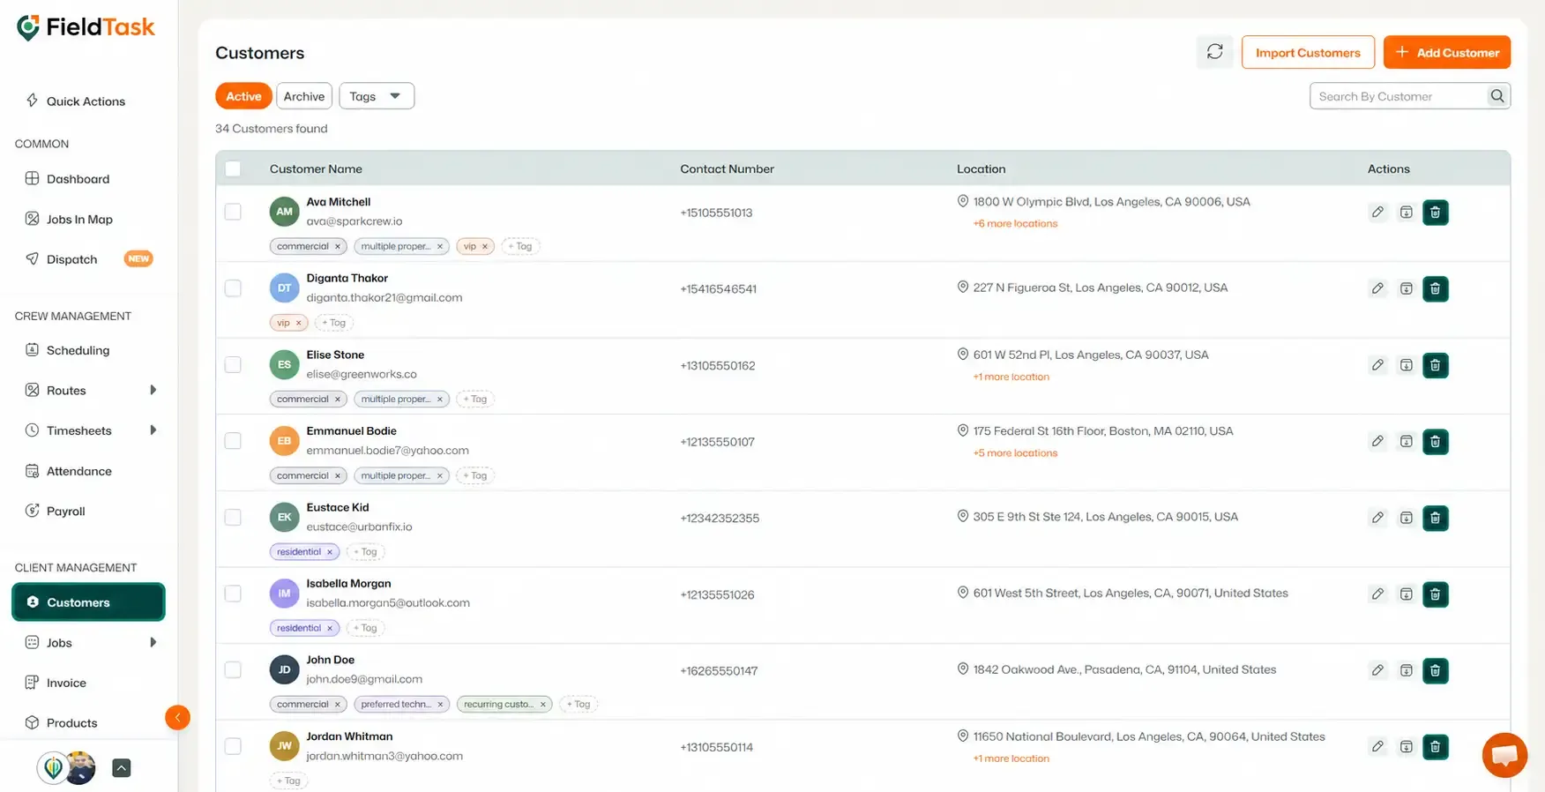Screen dimensions: 1545x792
Task: Check the box for John Doe
Action: pyautogui.click(x=233, y=670)
